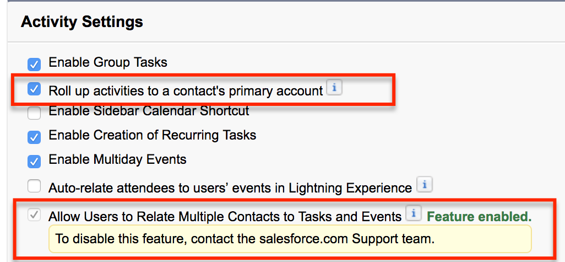
Task: Click the "Enable Group Tasks" label text
Action: (108, 62)
